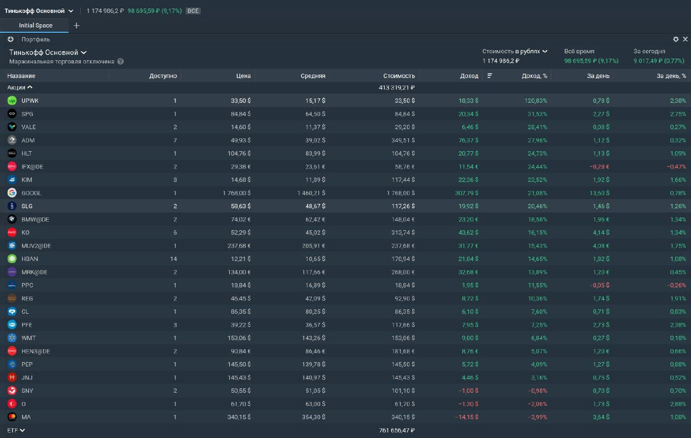
Task: Click the top bar total 1 174 986,2 ₽
Action: pyautogui.click(x=105, y=11)
